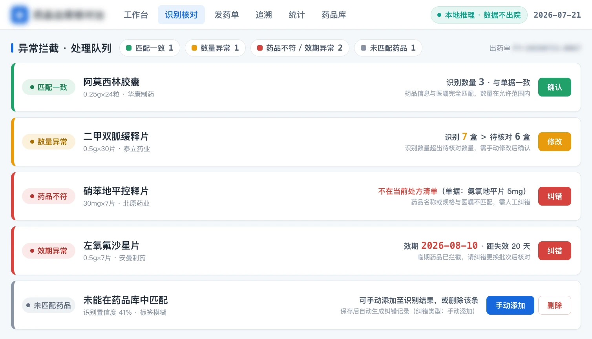This screenshot has height=339, width=592.
Task: Confirm the 阿莫西林胶囊 entry with 确认
Action: coord(554,87)
